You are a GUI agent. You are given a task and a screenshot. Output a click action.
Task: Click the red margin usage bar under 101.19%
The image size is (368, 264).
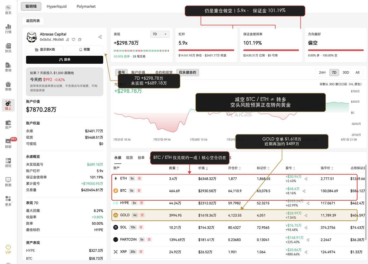tap(271, 50)
